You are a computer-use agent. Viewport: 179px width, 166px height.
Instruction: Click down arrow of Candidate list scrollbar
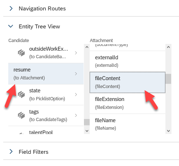click(x=87, y=131)
